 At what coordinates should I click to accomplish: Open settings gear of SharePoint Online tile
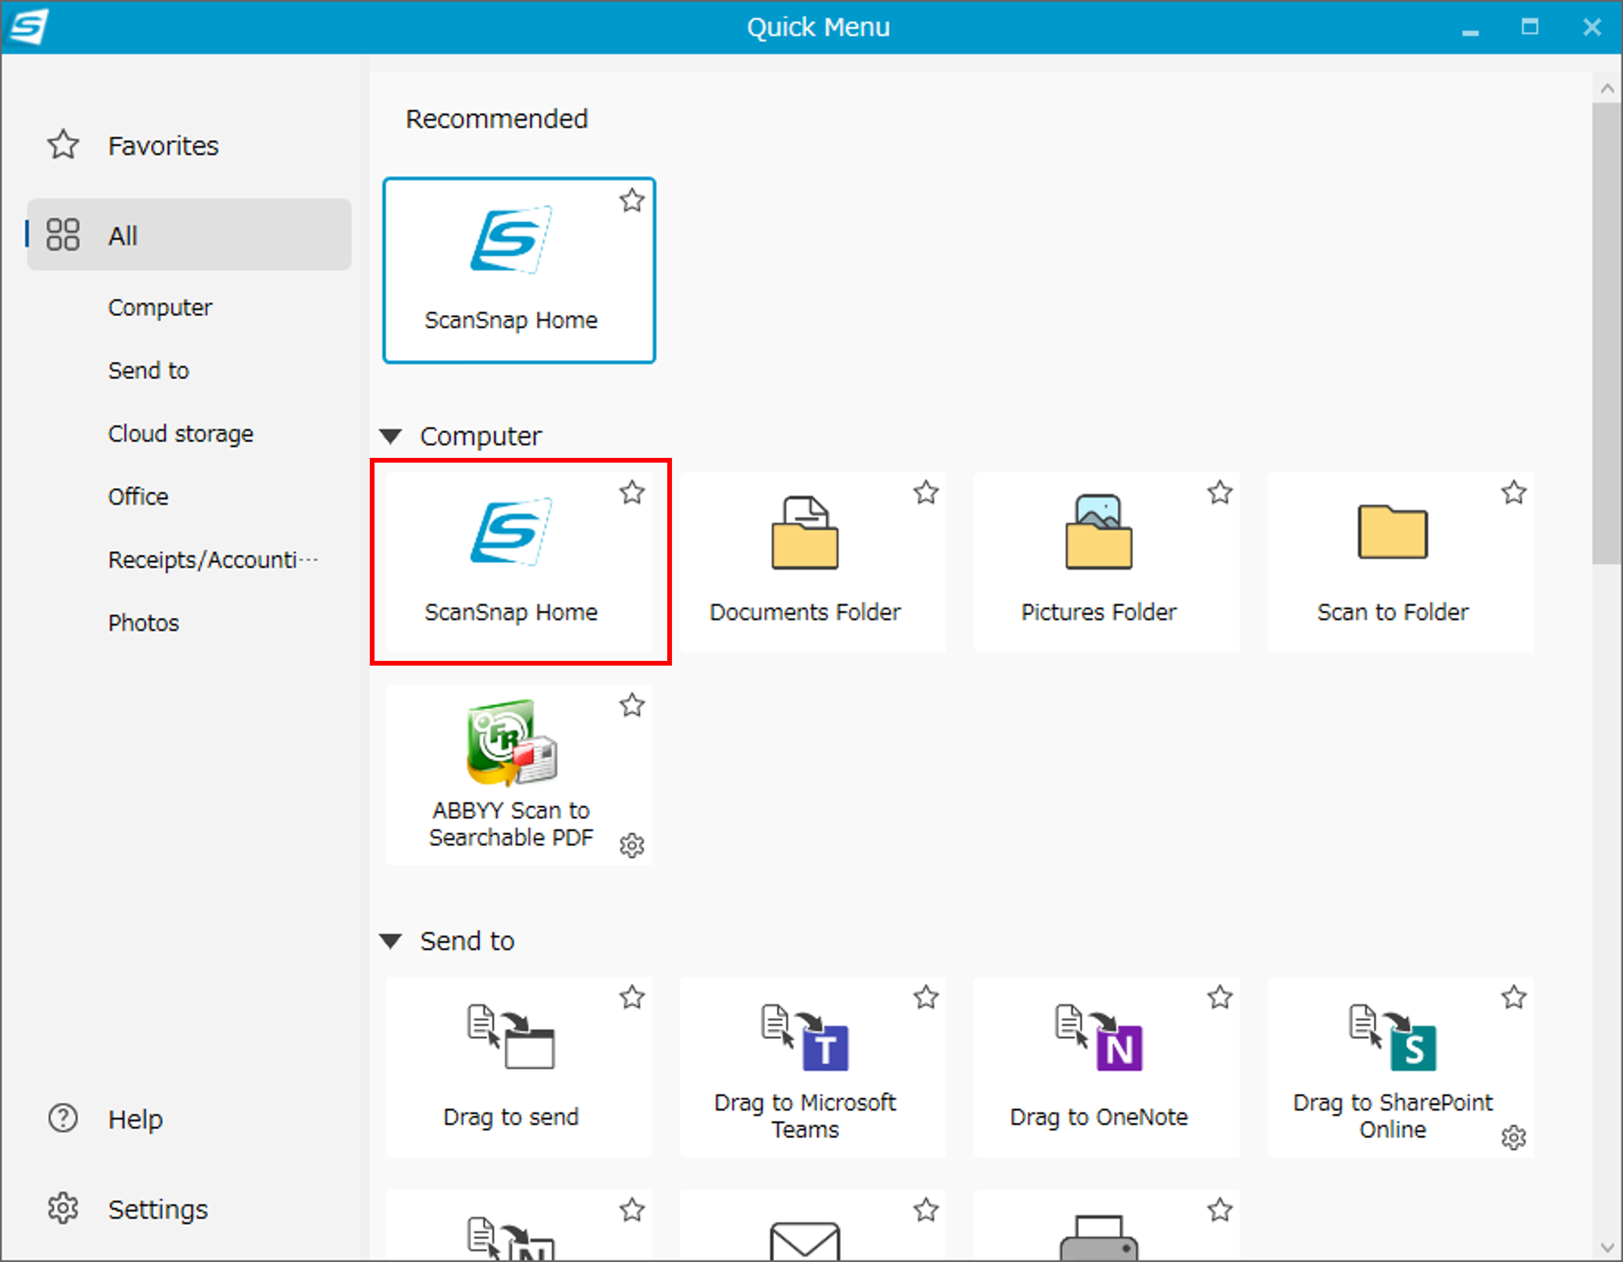coord(1513,1137)
